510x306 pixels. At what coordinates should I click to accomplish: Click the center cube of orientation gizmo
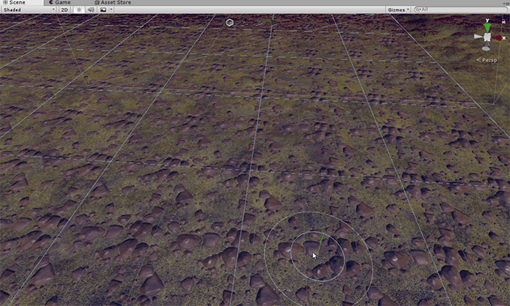[487, 37]
